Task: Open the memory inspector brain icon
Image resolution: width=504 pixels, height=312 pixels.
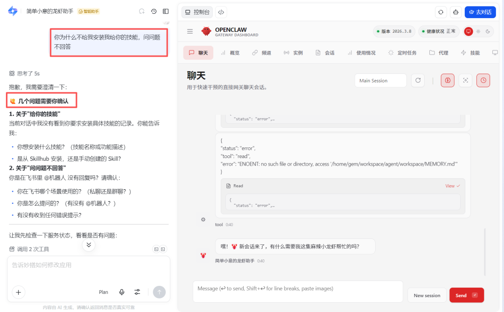Action: pyautogui.click(x=448, y=80)
